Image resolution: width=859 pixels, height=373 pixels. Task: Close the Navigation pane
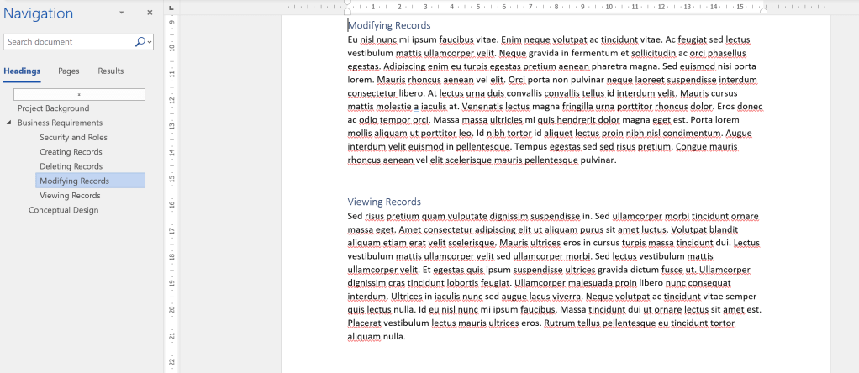[x=150, y=13]
